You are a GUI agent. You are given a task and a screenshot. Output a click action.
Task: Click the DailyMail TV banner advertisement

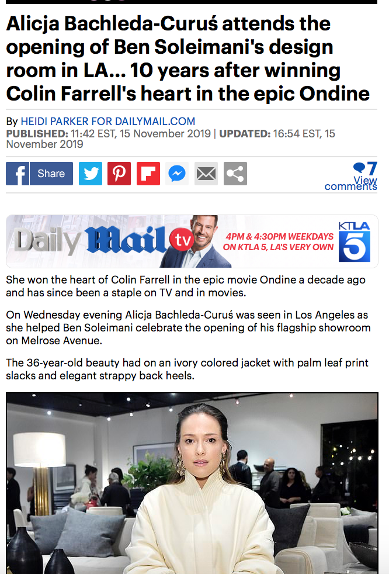pos(192,241)
